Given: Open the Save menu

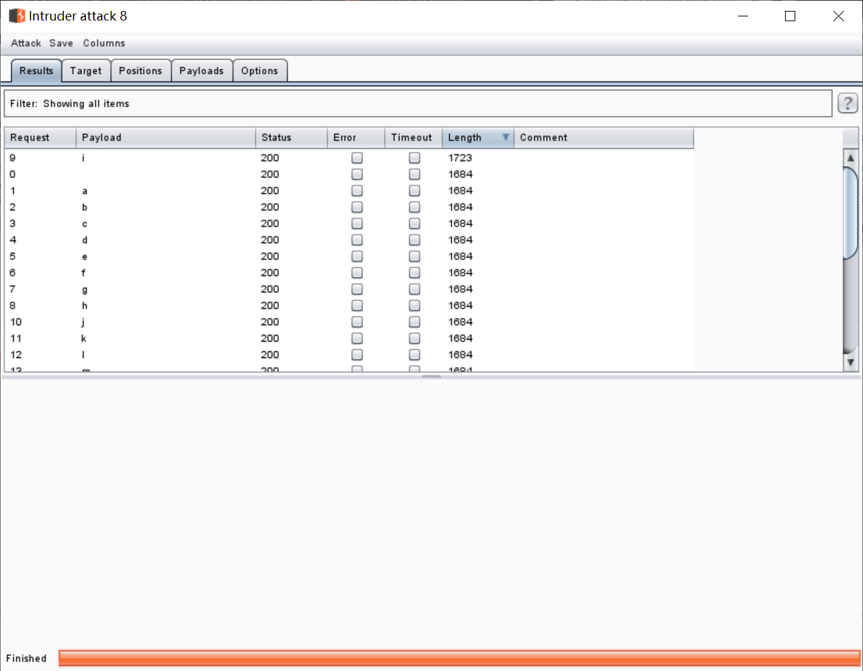Looking at the screenshot, I should (x=61, y=43).
